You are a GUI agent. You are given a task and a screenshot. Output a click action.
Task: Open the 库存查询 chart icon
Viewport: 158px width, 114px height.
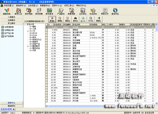click(49, 12)
